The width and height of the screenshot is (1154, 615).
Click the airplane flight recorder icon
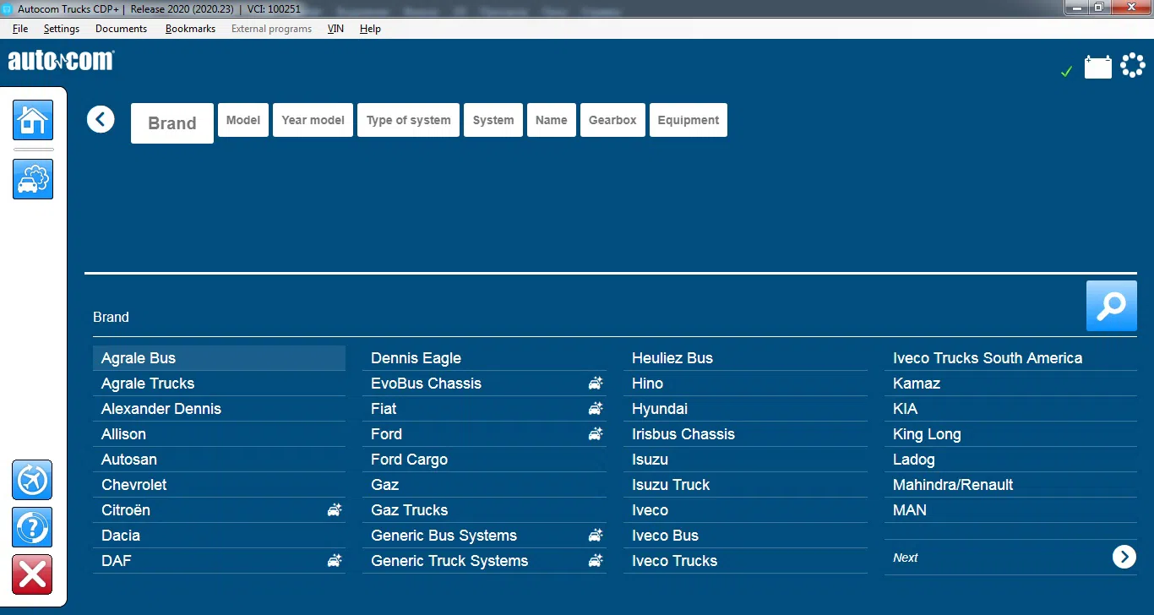click(x=33, y=481)
